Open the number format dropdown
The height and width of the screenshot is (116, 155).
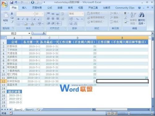(82, 14)
